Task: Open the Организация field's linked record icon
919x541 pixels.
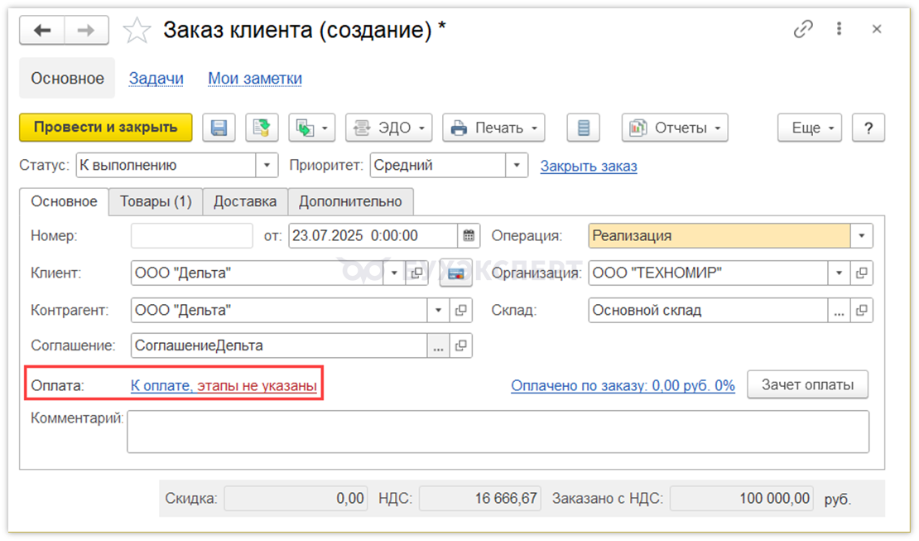Action: (x=862, y=273)
